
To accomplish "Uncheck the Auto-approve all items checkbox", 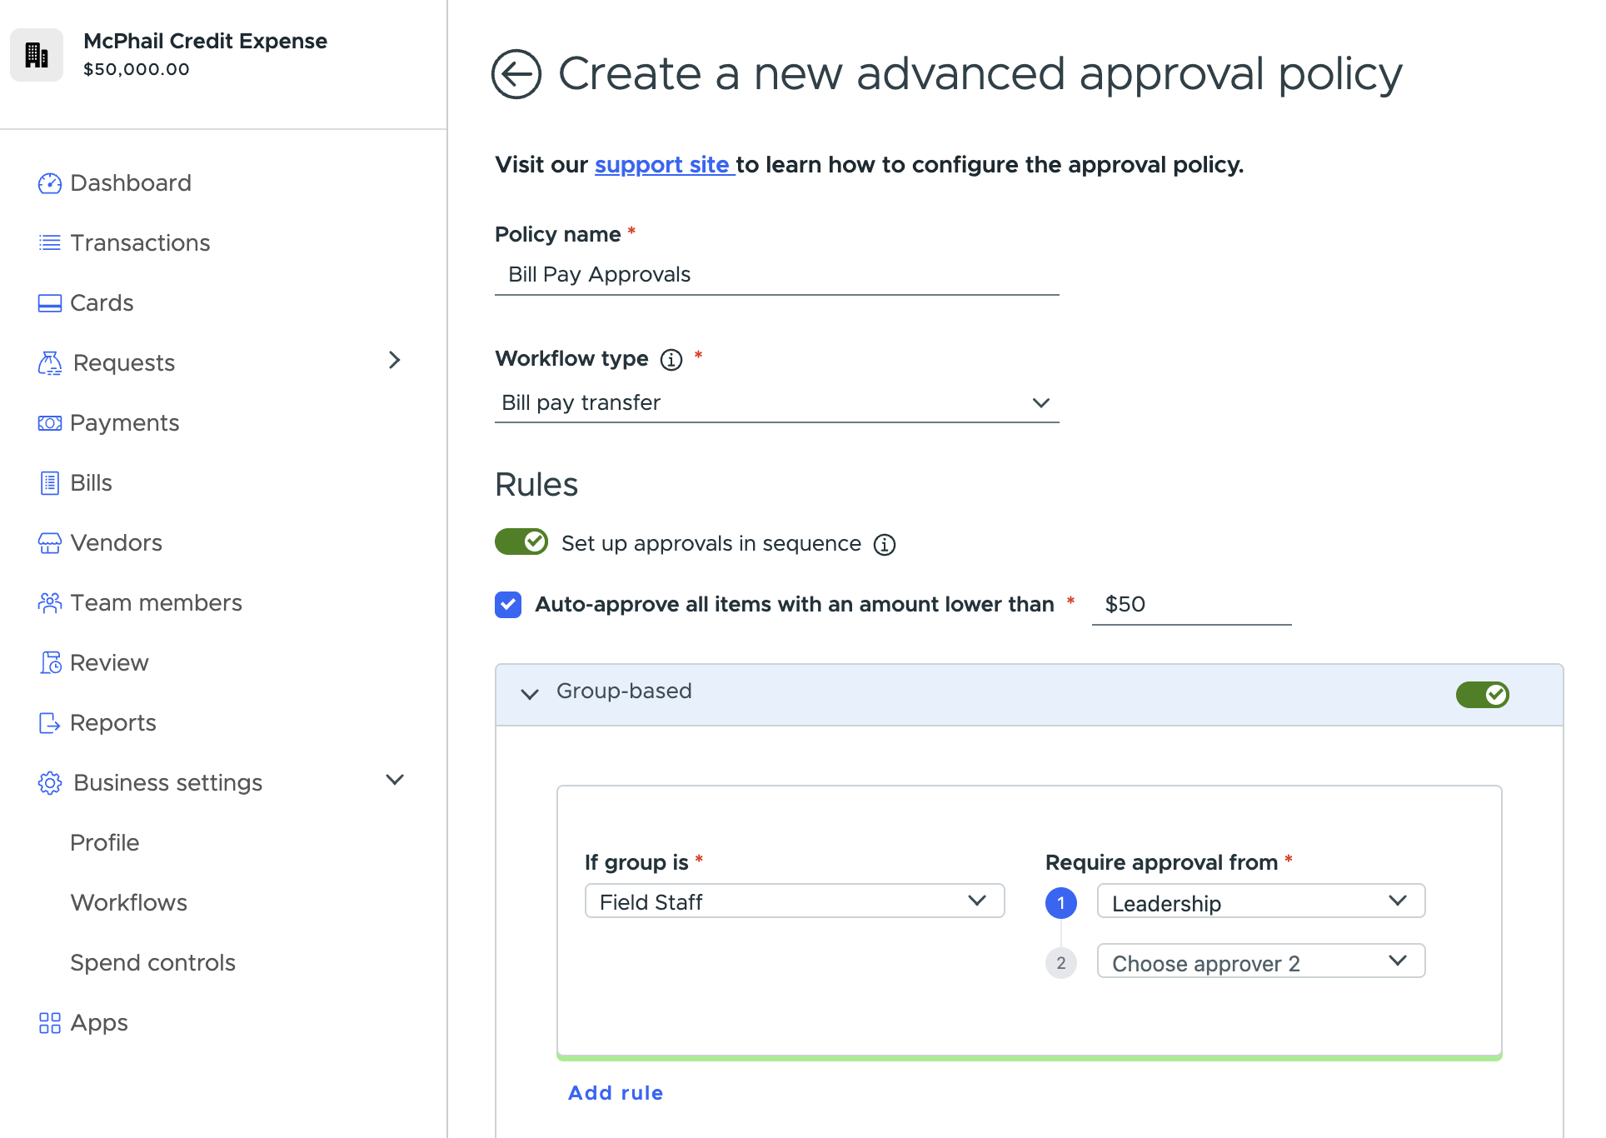I will coord(508,605).
